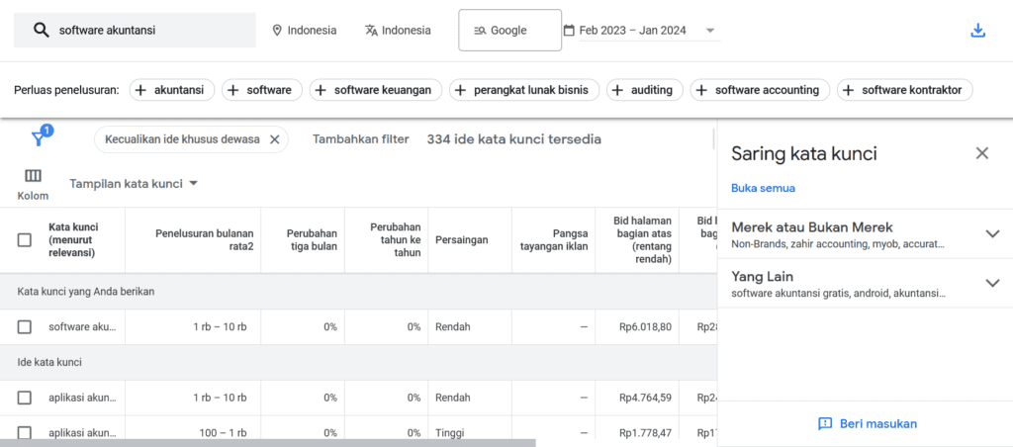Sort by Pangsa tayangan iklan column

tap(554, 239)
